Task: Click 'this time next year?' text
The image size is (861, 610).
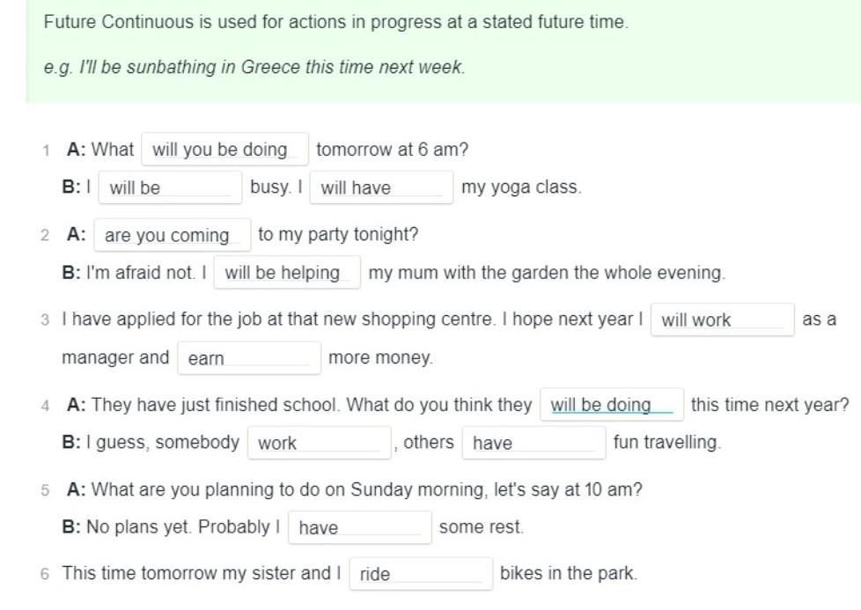Action: coord(769,405)
